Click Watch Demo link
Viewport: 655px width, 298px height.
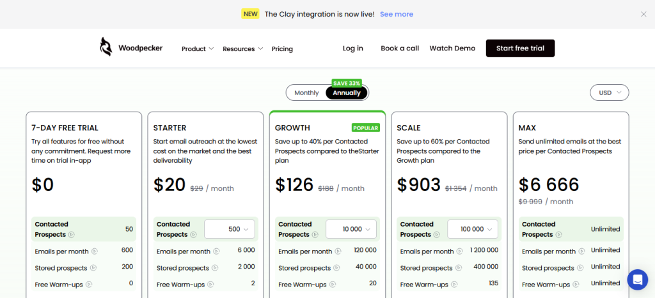(452, 48)
